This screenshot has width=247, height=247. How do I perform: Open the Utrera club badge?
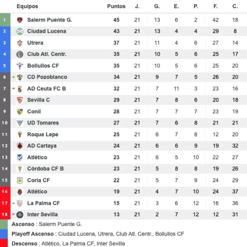20,43
